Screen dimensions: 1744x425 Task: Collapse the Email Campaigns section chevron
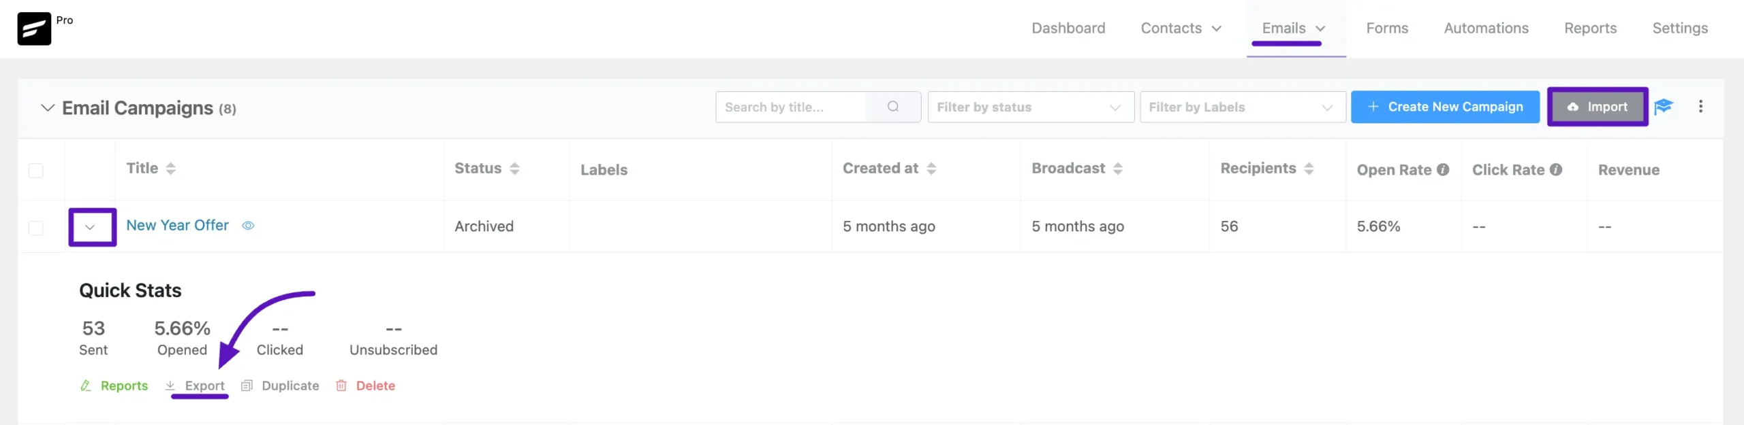point(48,107)
